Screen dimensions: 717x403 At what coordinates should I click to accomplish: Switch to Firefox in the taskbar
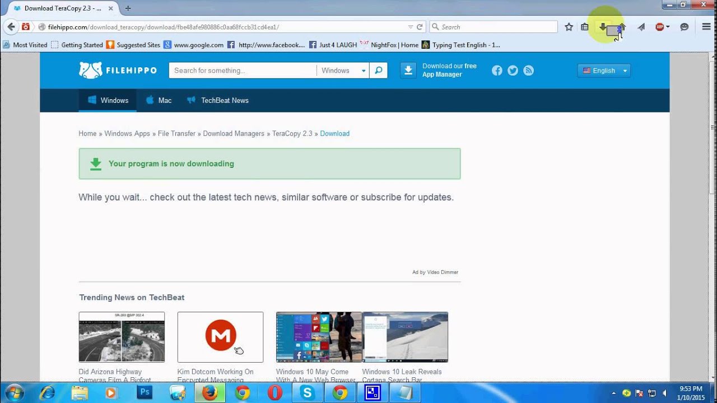[x=209, y=393]
